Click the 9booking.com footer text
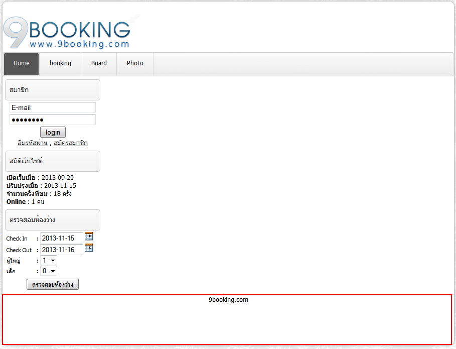Screen dimensions: 456x349 tap(228, 300)
